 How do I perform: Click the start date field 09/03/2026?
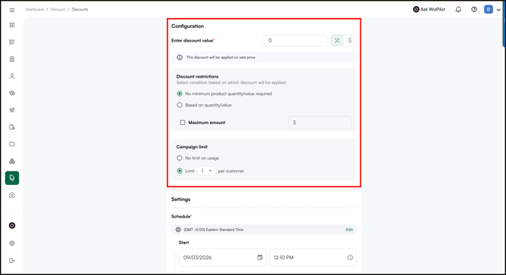(223, 258)
